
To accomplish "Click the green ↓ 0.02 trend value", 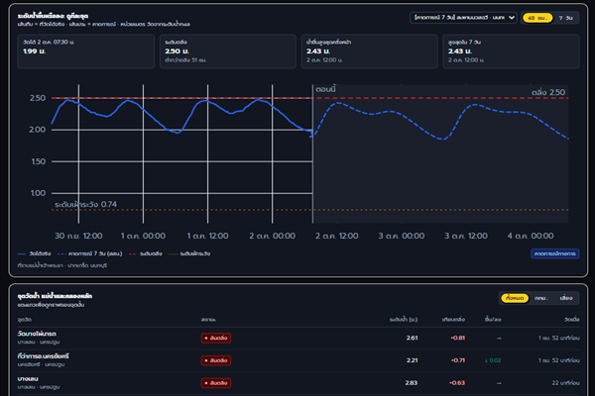I will pyautogui.click(x=493, y=360).
